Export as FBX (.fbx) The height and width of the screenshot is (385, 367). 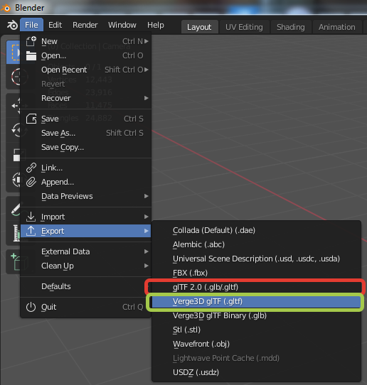click(256, 273)
